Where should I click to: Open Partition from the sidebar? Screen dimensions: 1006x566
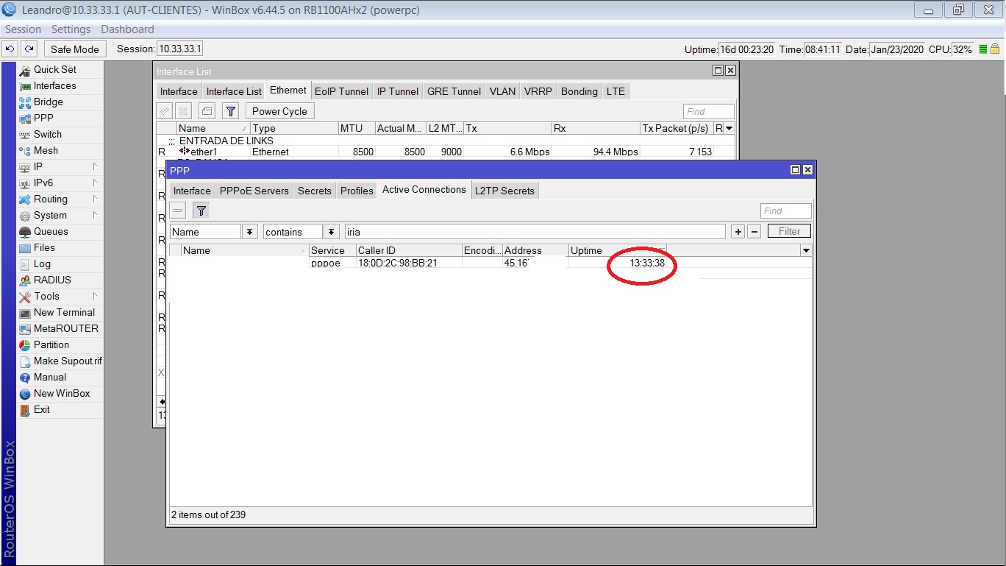[x=51, y=344]
